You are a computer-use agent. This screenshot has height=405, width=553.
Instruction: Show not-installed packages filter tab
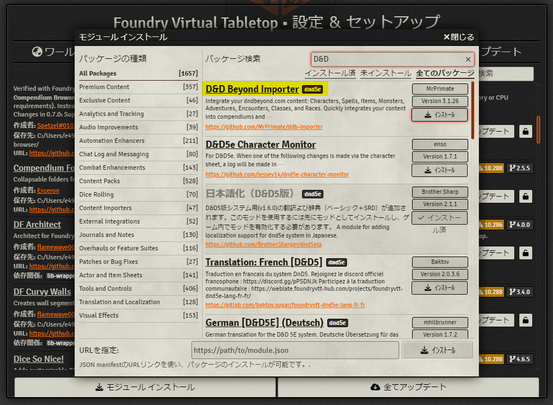(386, 73)
